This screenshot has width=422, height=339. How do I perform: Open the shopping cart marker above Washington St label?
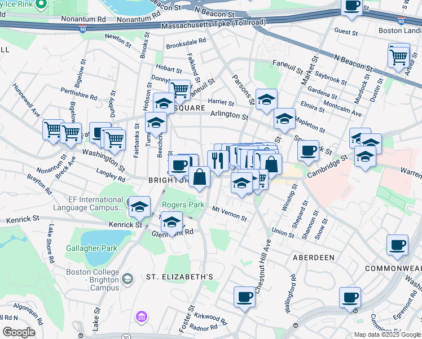click(x=115, y=141)
